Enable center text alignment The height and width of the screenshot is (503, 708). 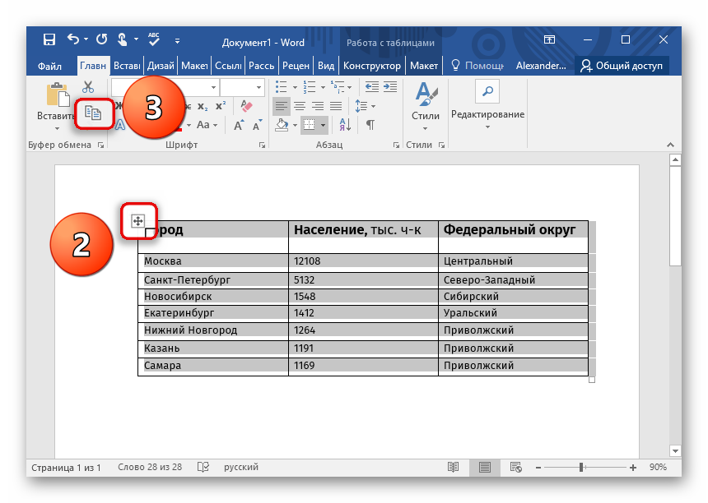[x=300, y=106]
